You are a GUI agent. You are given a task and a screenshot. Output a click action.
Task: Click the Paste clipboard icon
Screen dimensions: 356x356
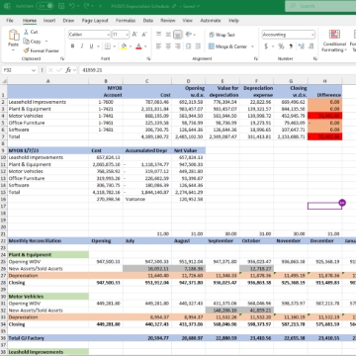(14, 35)
